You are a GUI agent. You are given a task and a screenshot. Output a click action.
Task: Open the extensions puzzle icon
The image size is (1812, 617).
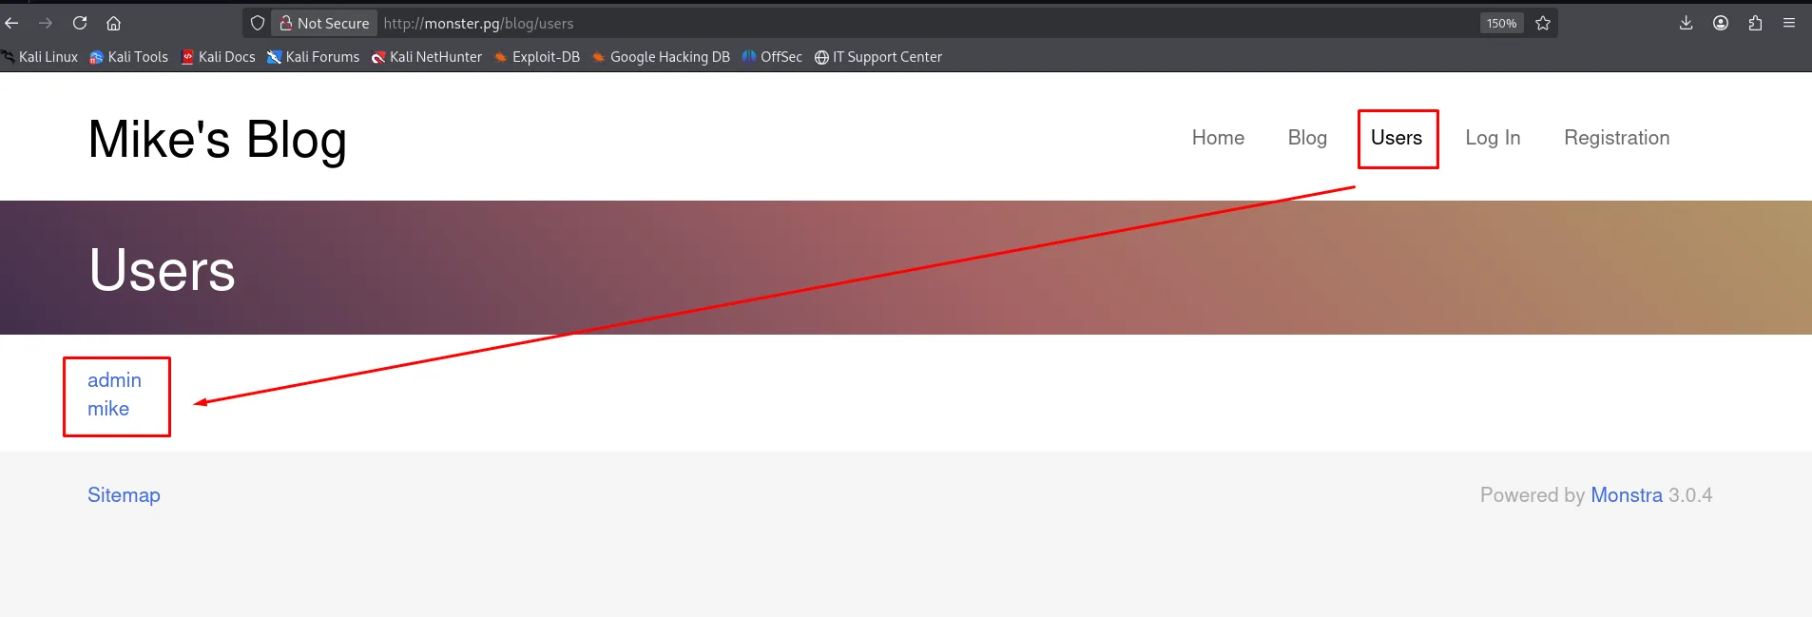[1755, 23]
